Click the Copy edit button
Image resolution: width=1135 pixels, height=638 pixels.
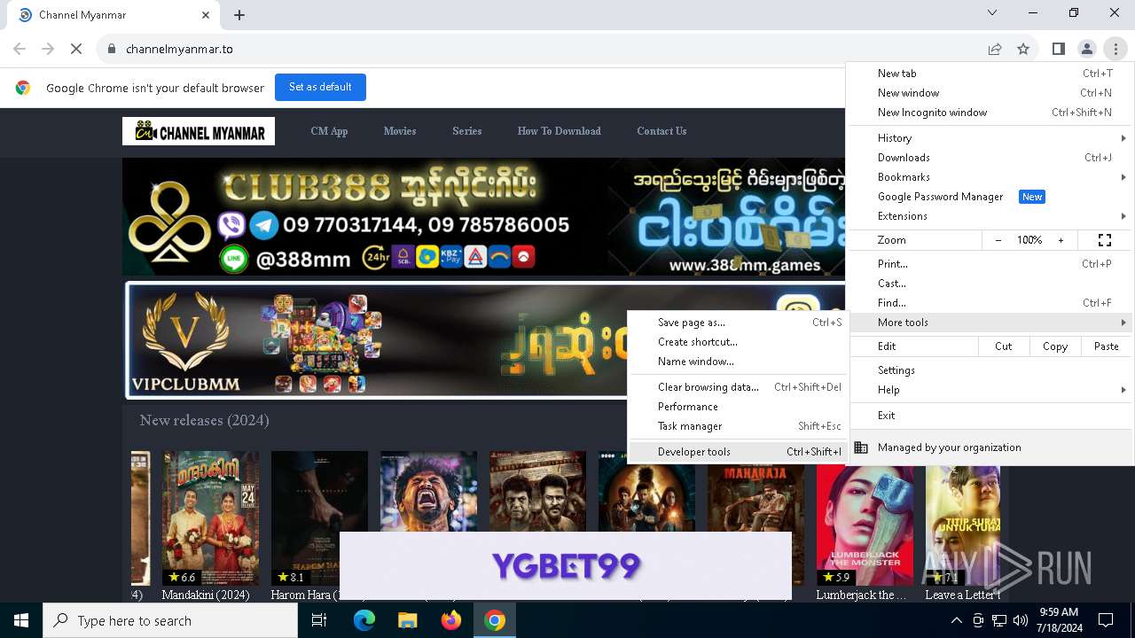tap(1055, 346)
